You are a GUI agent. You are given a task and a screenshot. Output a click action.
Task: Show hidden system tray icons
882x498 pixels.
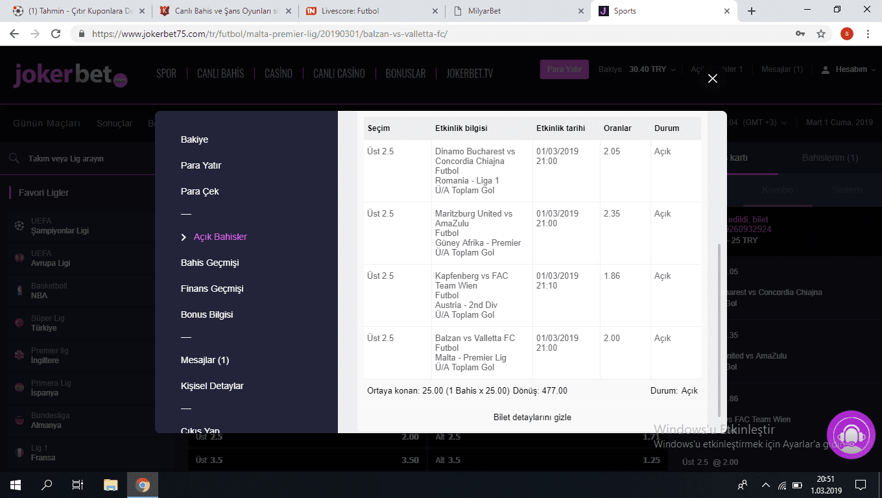(x=766, y=484)
